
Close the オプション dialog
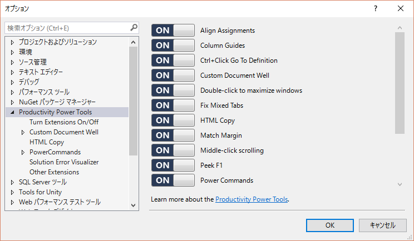click(x=401, y=8)
